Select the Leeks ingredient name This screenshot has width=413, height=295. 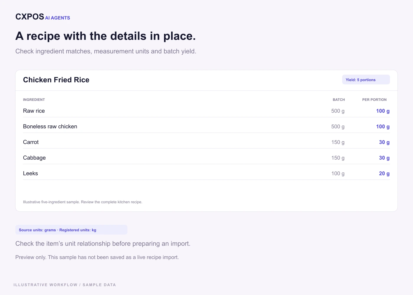click(x=30, y=173)
